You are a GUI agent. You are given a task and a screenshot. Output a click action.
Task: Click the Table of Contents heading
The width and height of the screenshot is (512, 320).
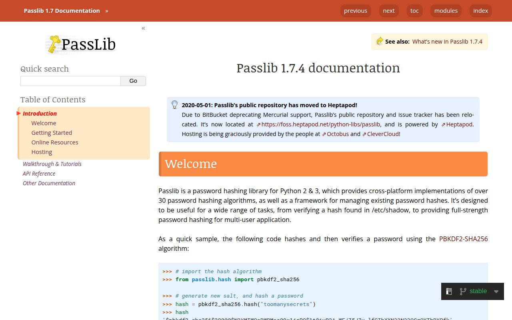point(53,100)
